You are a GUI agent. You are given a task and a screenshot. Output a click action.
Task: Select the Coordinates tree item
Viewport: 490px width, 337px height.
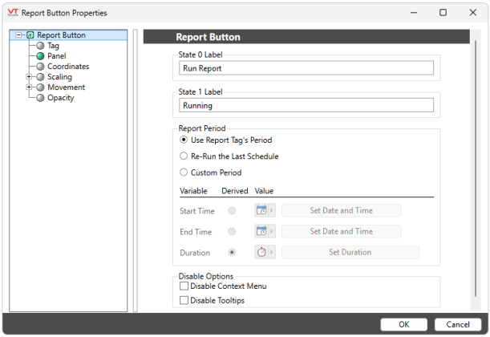(x=68, y=67)
